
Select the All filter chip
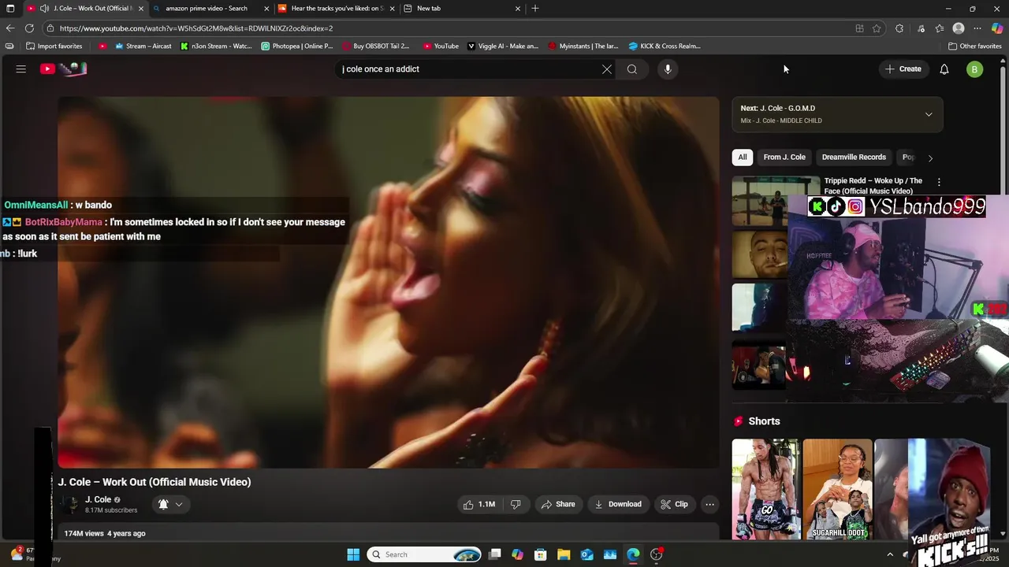pos(742,157)
